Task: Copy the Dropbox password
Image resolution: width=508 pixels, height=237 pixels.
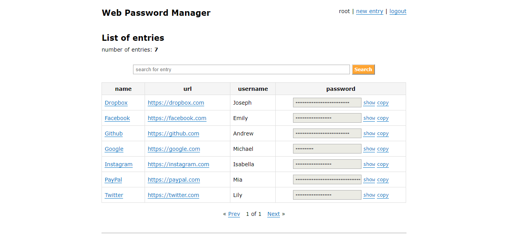Action: point(383,103)
